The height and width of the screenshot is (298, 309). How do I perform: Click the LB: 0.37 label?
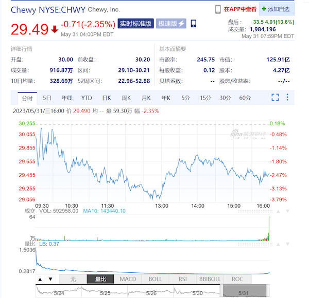(49, 244)
